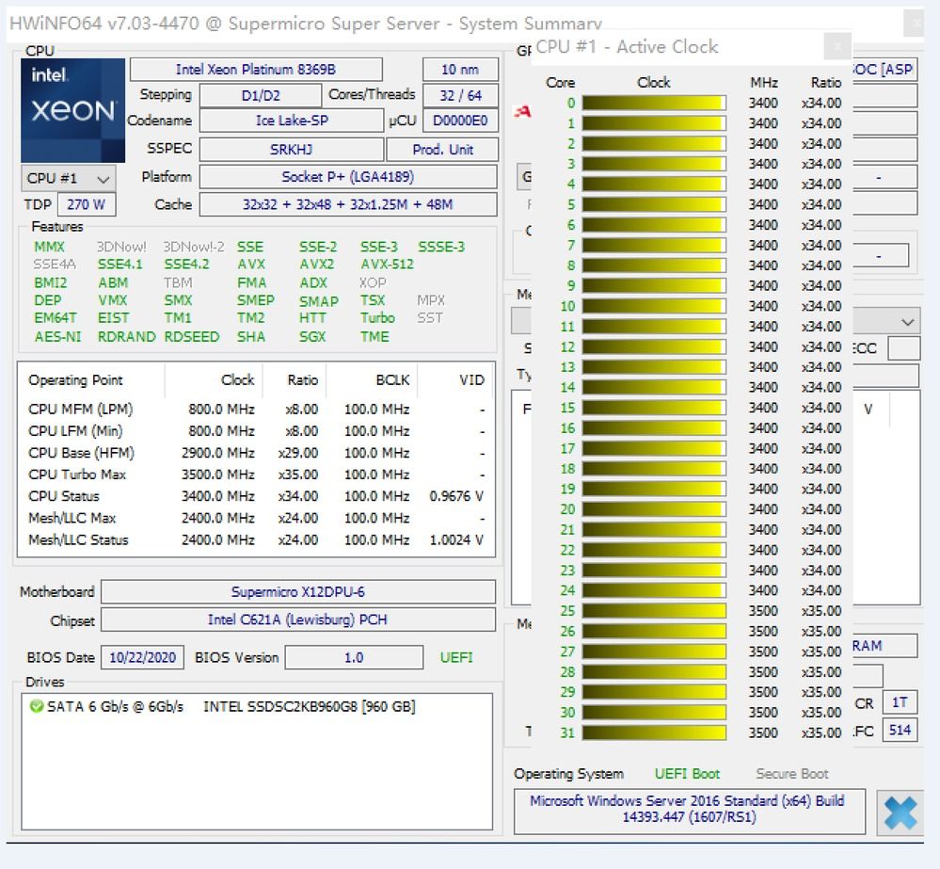
Task: Click the Core 10 number label
Action: click(567, 306)
